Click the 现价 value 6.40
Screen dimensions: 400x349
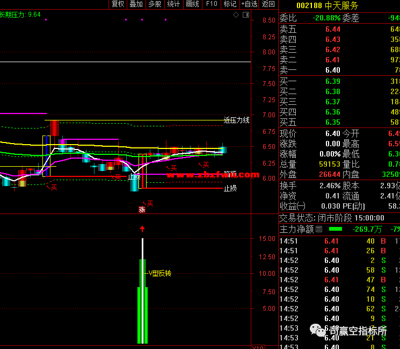coord(333,133)
